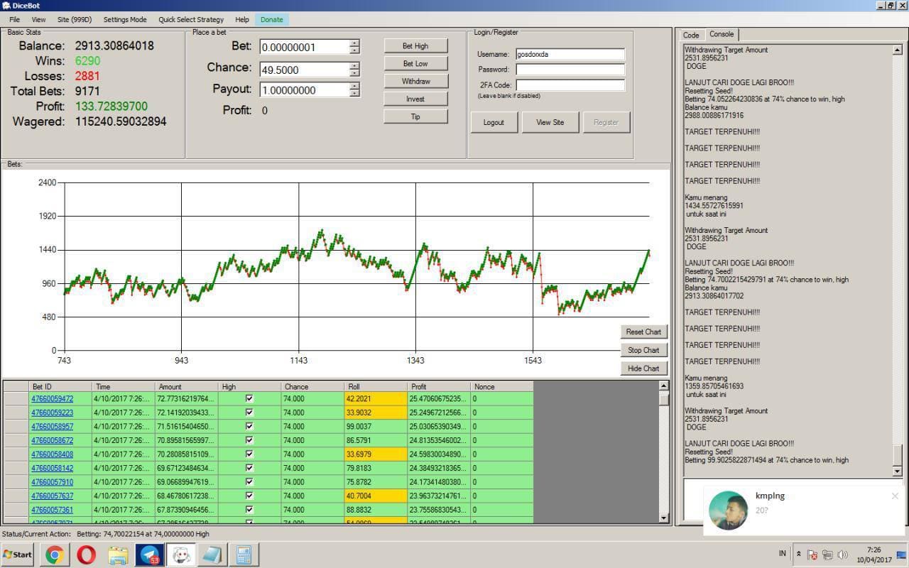Switch to the Code tab
This screenshot has width=909, height=568.
[x=691, y=35]
